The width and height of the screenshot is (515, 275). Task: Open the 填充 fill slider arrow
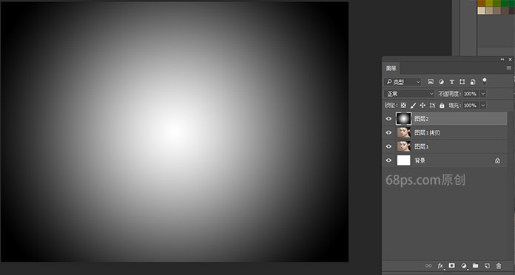click(482, 105)
